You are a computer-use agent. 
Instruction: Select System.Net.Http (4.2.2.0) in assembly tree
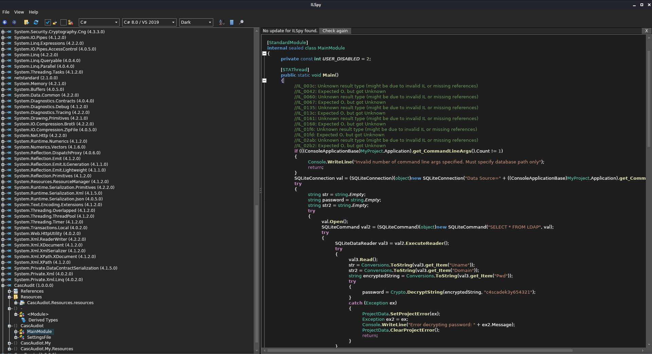pyautogui.click(x=40, y=136)
